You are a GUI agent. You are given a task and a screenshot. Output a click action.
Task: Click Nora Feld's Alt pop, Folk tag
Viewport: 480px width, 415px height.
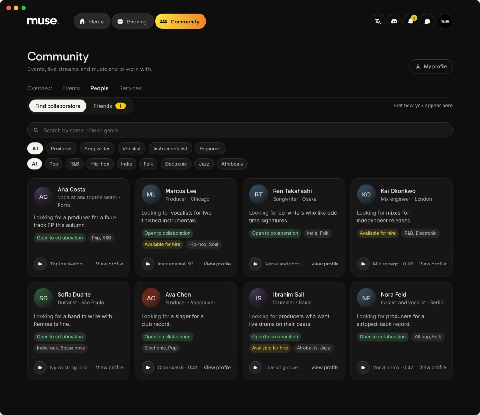point(428,337)
